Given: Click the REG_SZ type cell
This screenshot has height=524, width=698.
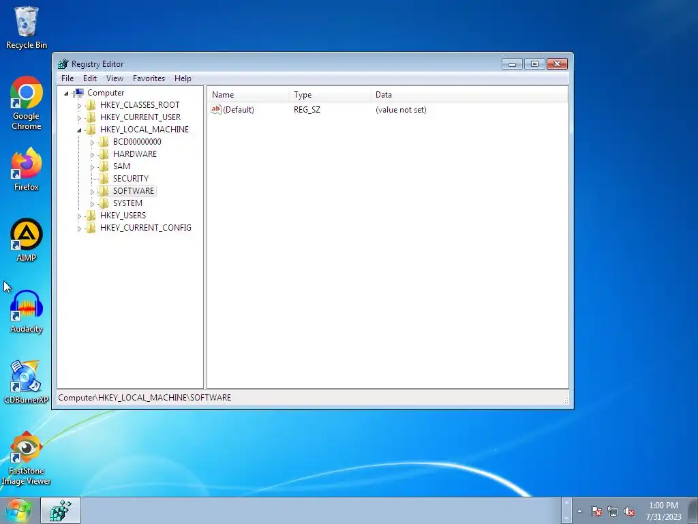Looking at the screenshot, I should (x=307, y=110).
